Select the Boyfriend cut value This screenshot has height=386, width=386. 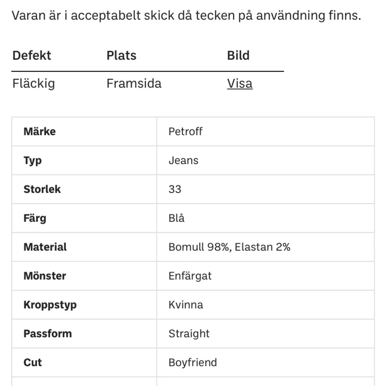(192, 362)
